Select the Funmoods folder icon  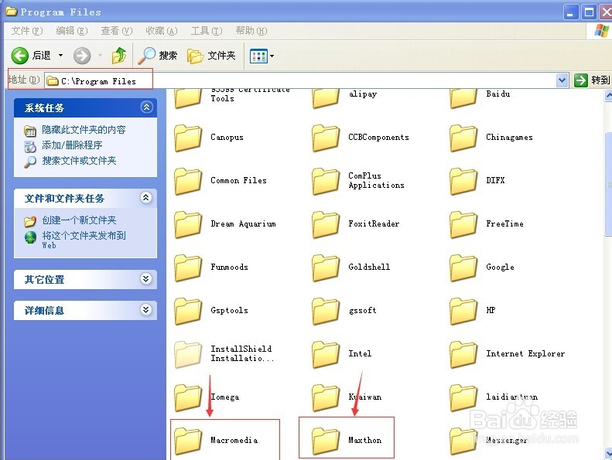(188, 267)
